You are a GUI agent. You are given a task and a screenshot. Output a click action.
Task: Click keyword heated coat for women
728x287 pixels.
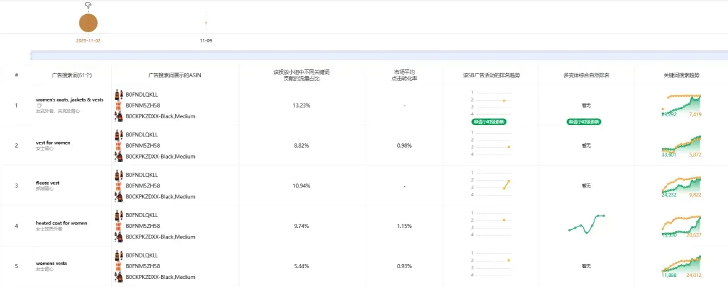(x=61, y=223)
